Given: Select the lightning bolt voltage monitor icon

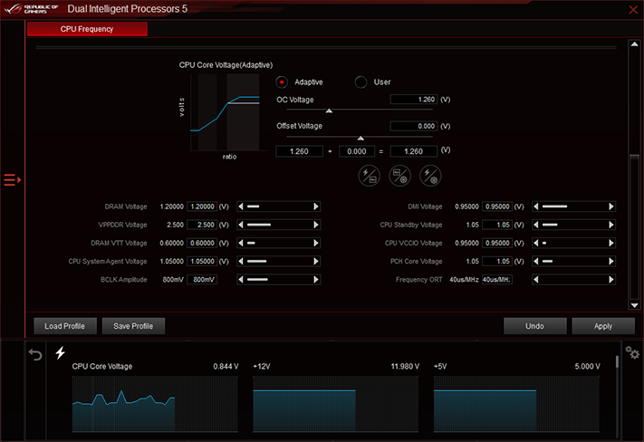Looking at the screenshot, I should 61,352.
